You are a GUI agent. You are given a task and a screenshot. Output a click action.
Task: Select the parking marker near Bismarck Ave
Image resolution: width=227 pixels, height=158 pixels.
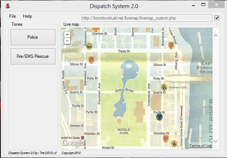[171, 45]
